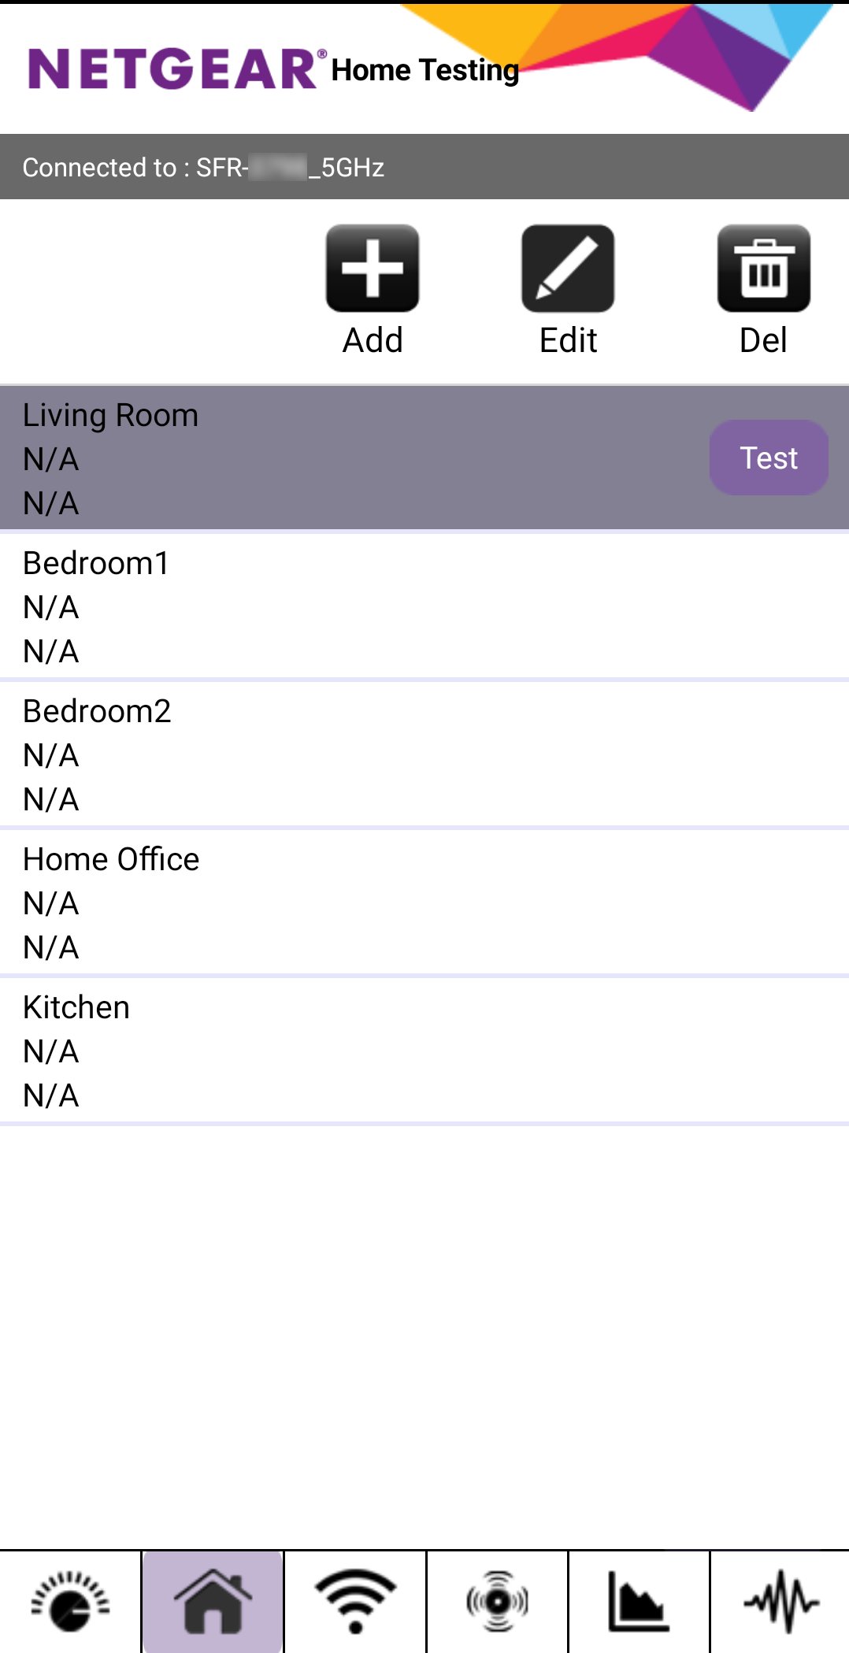Open the Home Testing house tab
This screenshot has height=1653, width=849.
pyautogui.click(x=213, y=1602)
